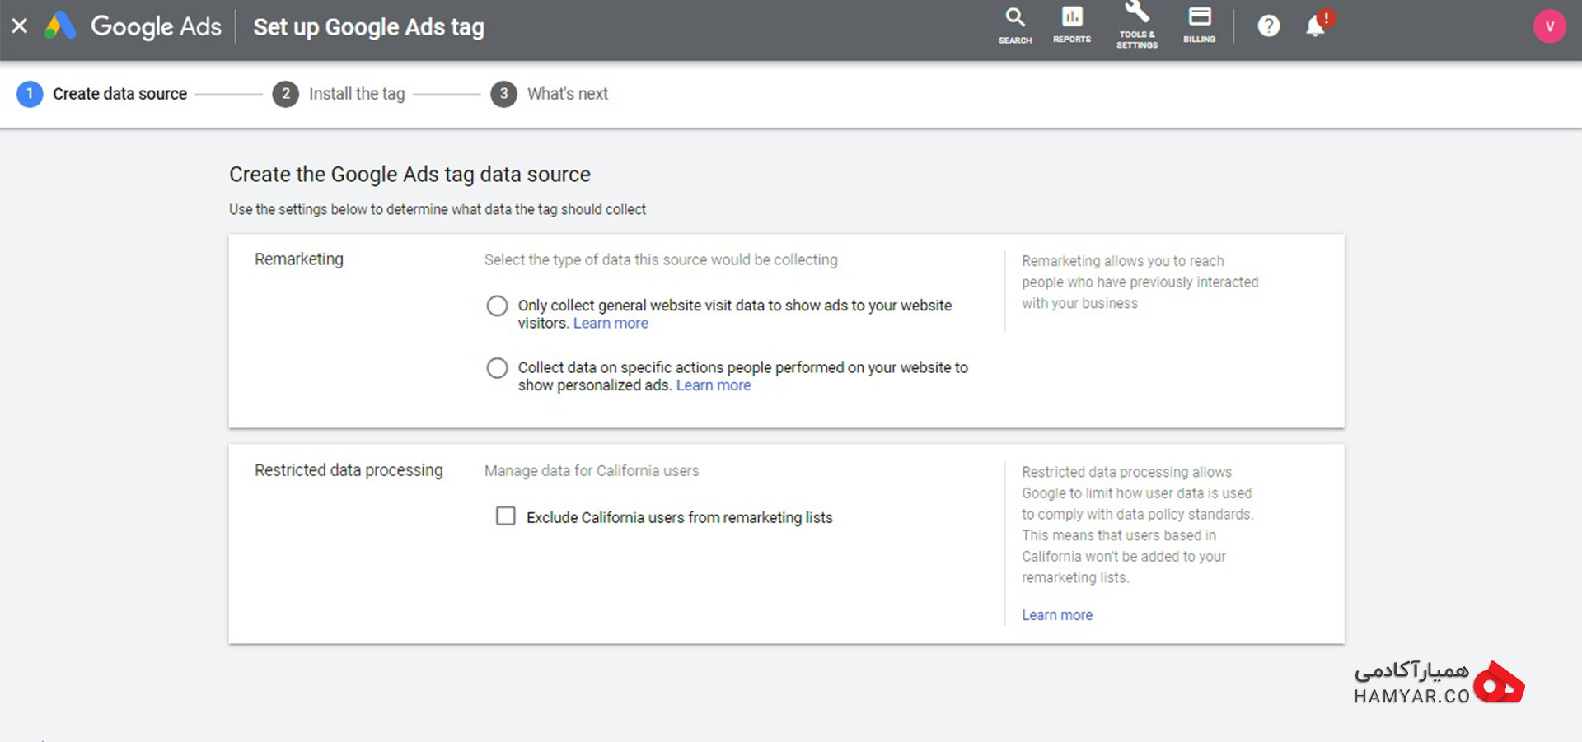Open Learn more link for personalized ads
The width and height of the screenshot is (1582, 742).
(714, 385)
